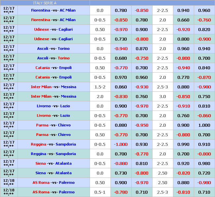This screenshot has width=215, height=197.
Task: Select the 3.0 total line for Inter Milan
Action: click(x=162, y=97)
